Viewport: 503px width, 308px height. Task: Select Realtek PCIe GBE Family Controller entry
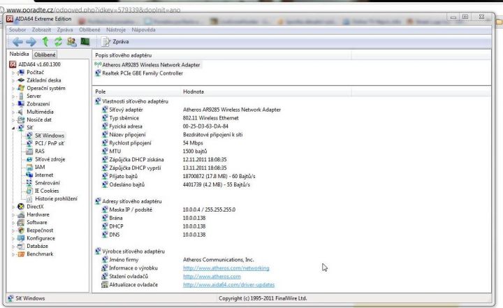139,73
